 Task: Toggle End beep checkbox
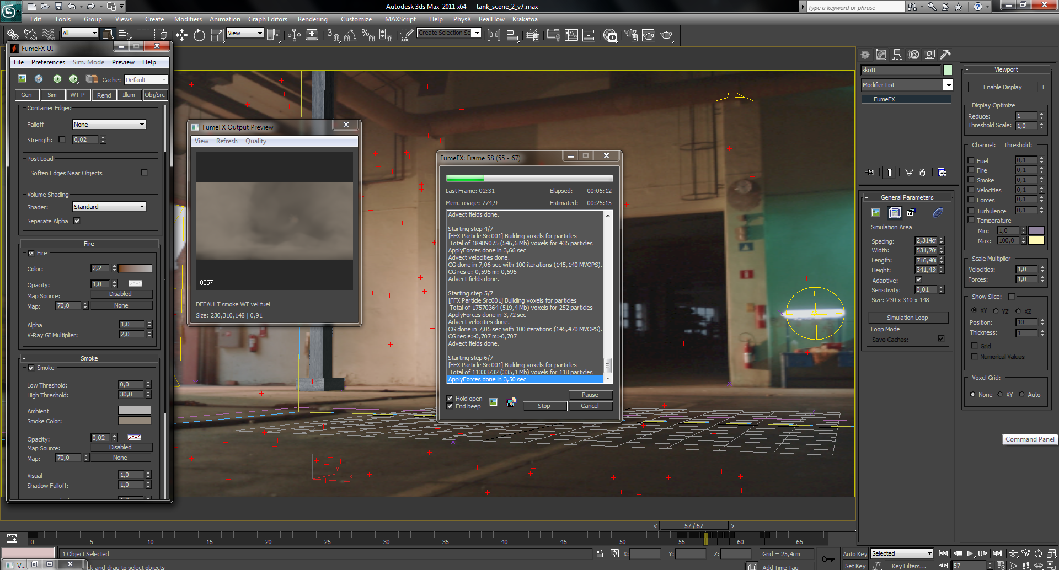coord(450,406)
